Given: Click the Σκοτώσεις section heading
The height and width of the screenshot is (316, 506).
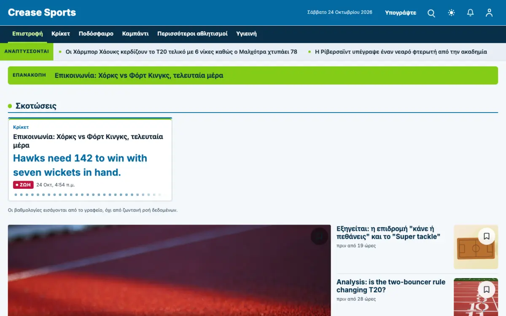Looking at the screenshot, I should coord(36,106).
